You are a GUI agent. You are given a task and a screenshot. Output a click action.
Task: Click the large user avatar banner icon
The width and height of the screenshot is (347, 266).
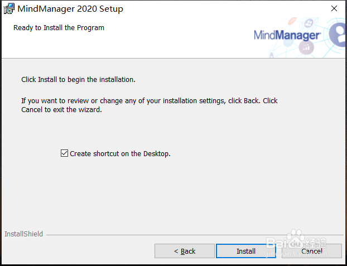338,33
